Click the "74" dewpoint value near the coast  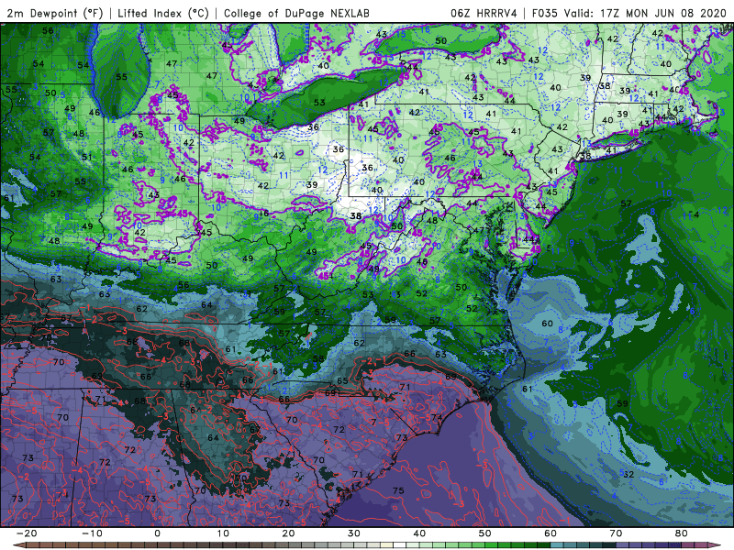[x=437, y=418]
